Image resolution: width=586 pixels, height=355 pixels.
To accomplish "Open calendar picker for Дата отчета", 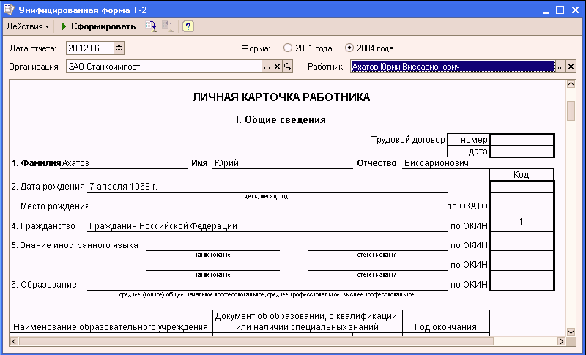I will point(119,48).
